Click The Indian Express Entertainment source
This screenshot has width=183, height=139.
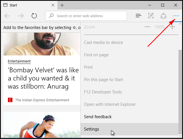[42, 100]
